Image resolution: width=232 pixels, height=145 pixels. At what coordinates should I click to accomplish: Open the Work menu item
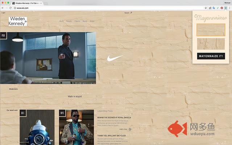tap(61, 21)
